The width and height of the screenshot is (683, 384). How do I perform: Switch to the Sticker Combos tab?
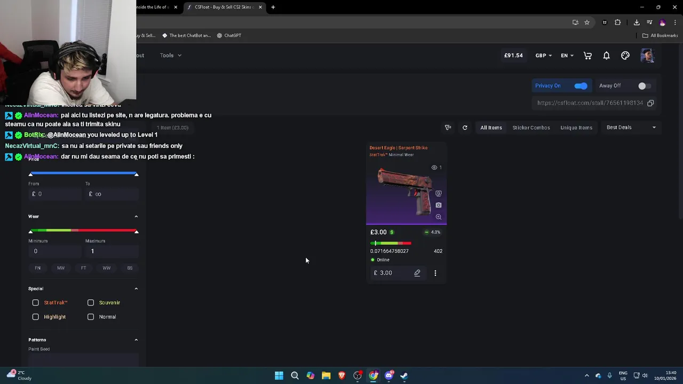click(531, 127)
